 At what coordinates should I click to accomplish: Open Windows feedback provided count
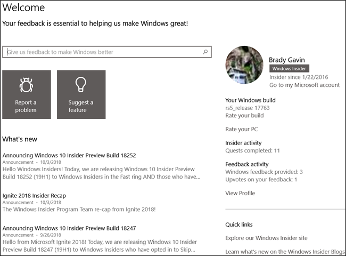click(x=264, y=172)
